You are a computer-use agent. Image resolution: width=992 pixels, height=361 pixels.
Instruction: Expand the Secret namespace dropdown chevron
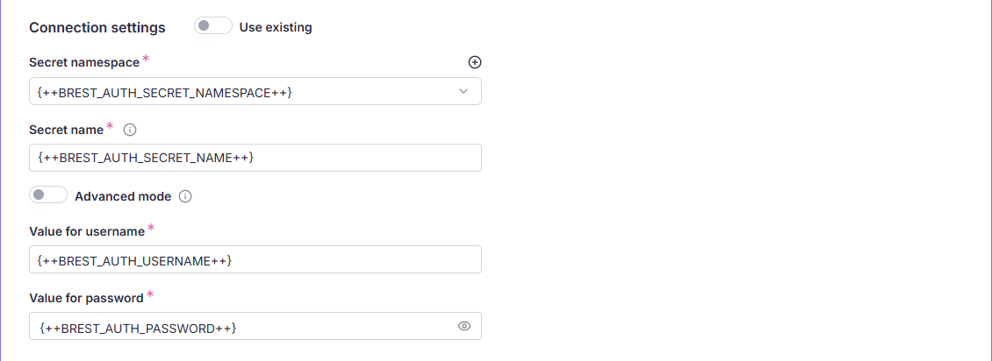464,91
